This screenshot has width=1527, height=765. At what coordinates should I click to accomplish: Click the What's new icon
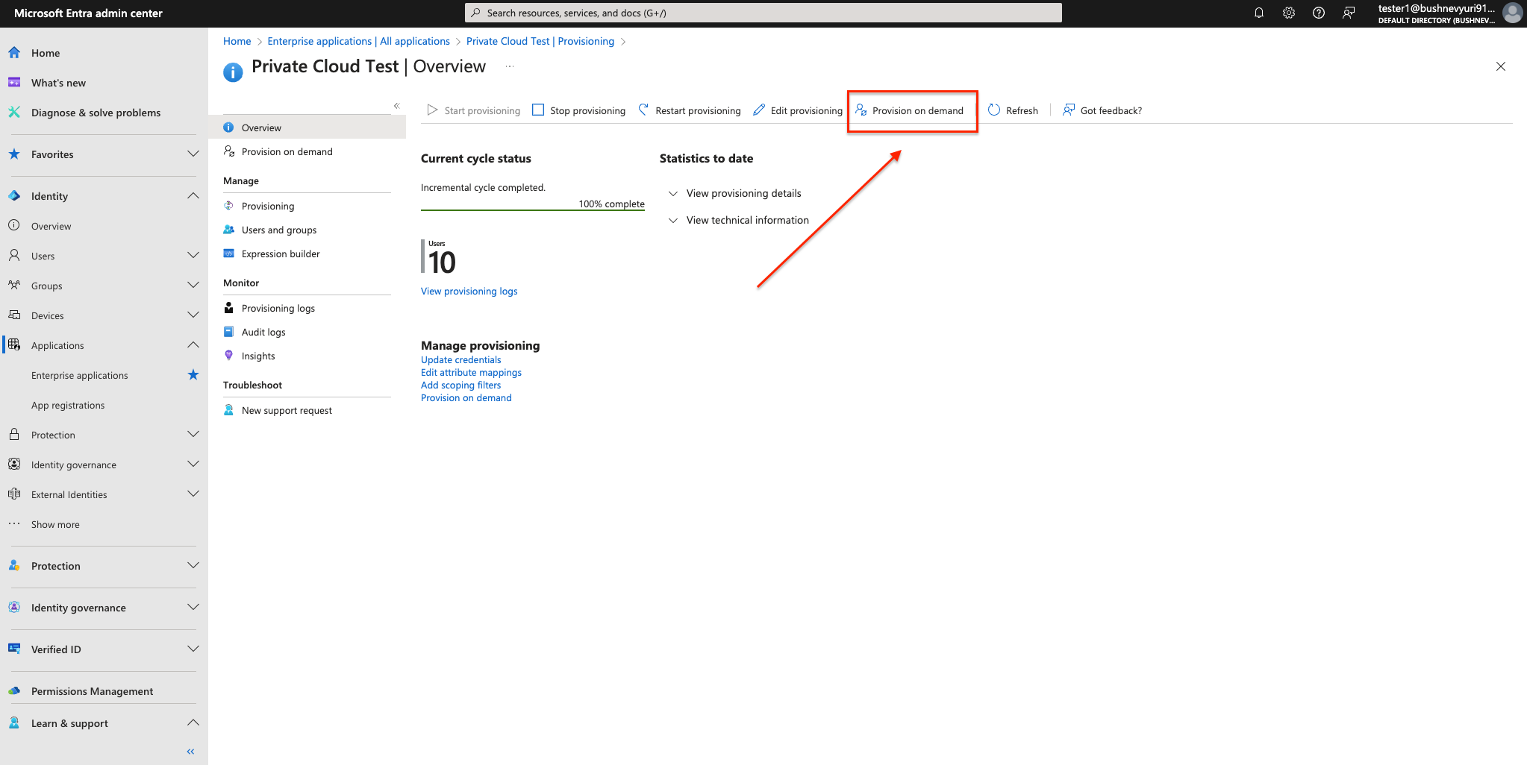[x=14, y=83]
